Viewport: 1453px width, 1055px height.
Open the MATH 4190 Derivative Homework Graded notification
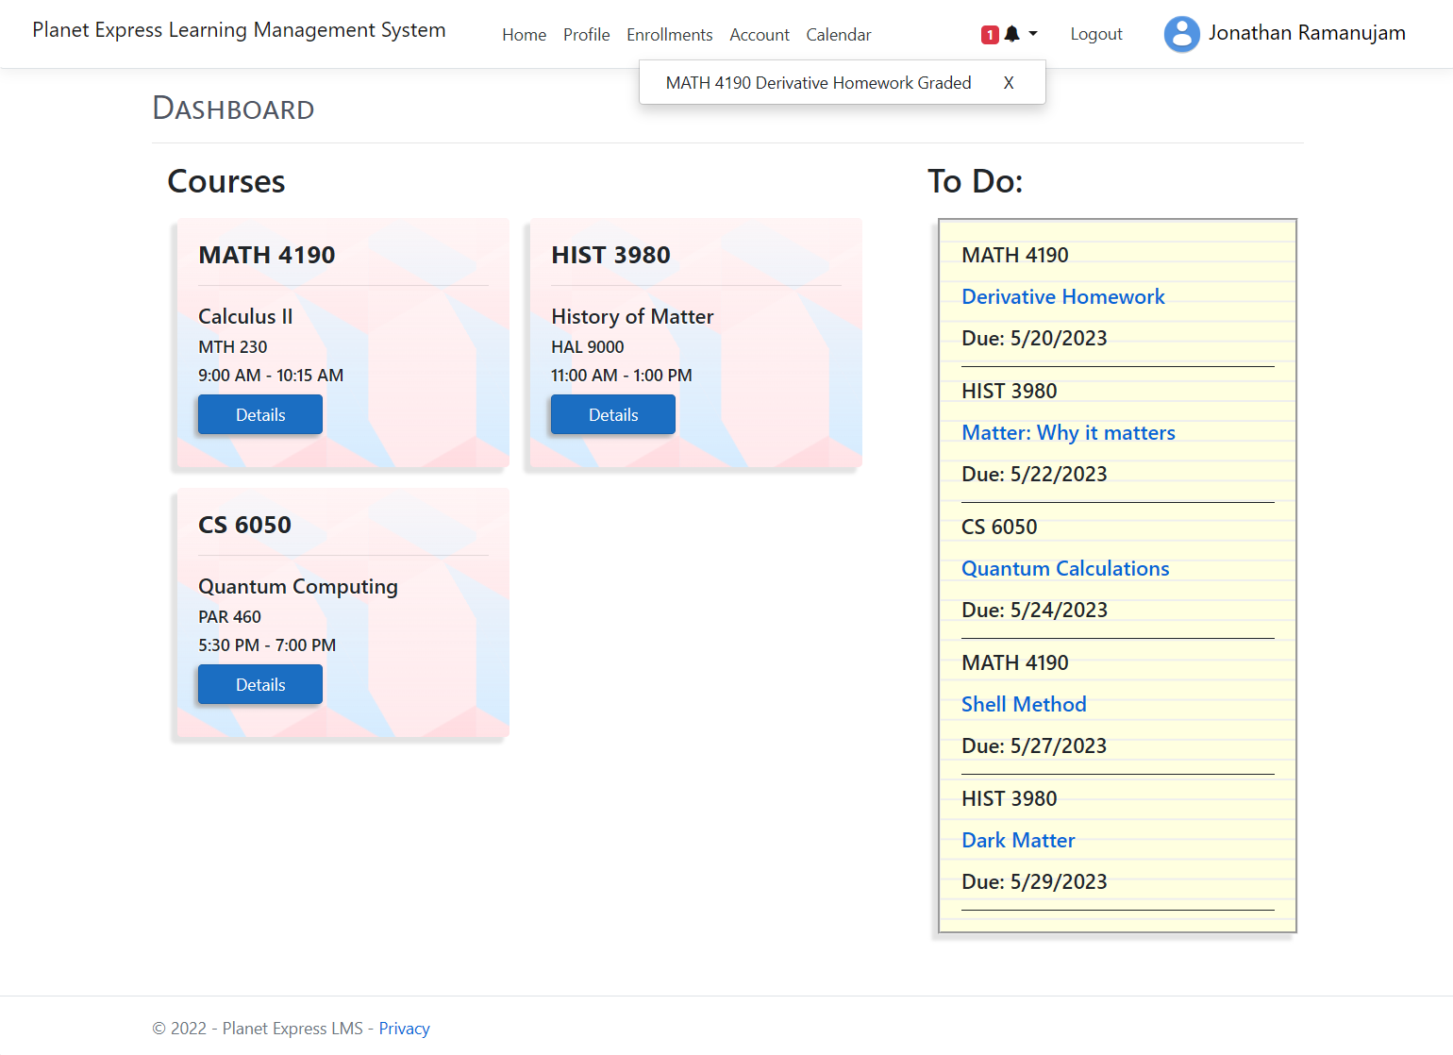click(818, 83)
